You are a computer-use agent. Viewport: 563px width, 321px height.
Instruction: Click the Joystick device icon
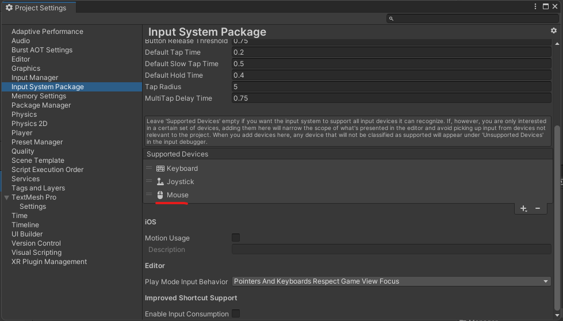[x=160, y=182]
